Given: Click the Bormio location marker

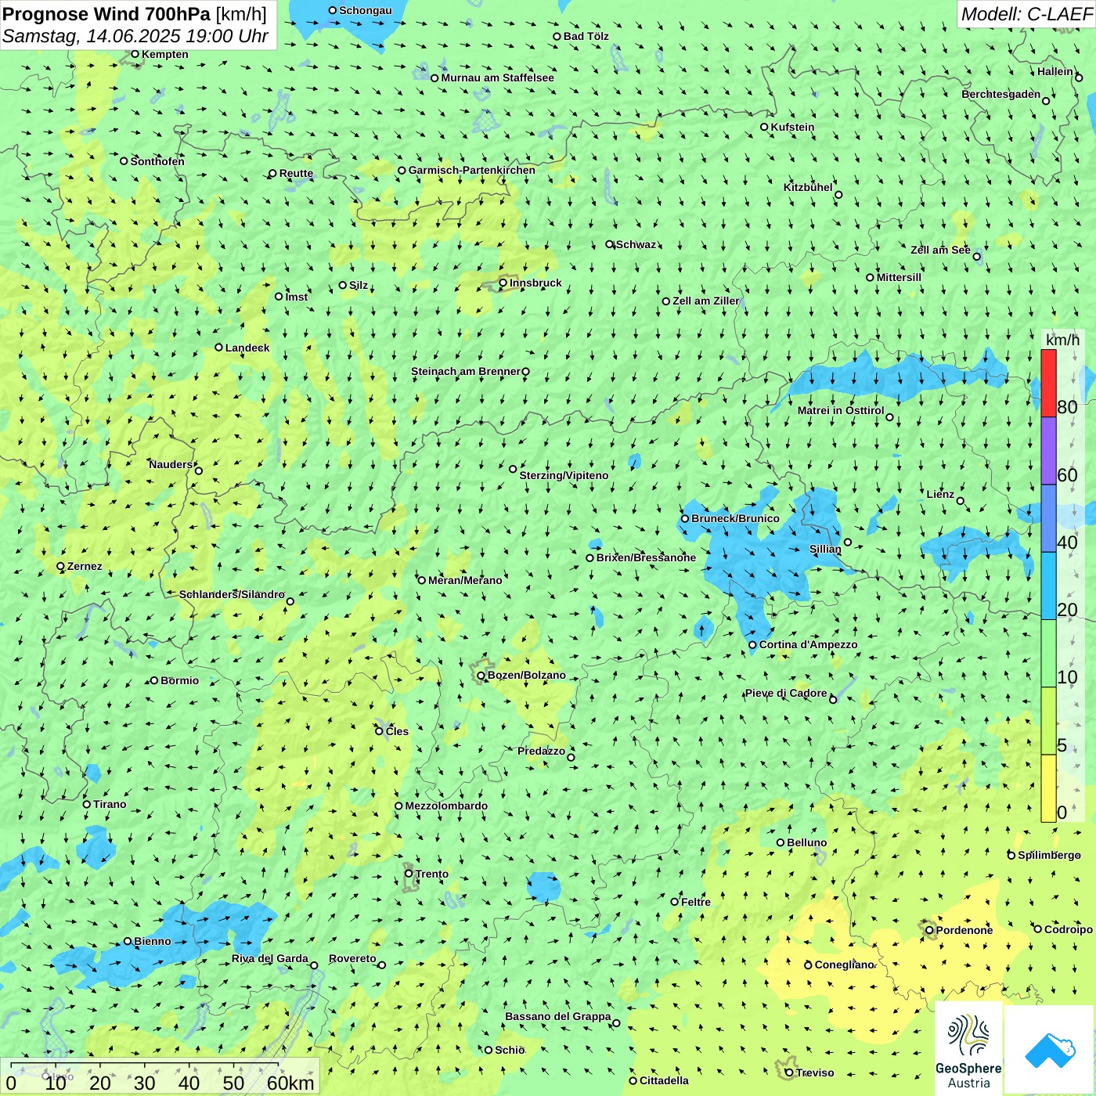Looking at the screenshot, I should point(154,680).
